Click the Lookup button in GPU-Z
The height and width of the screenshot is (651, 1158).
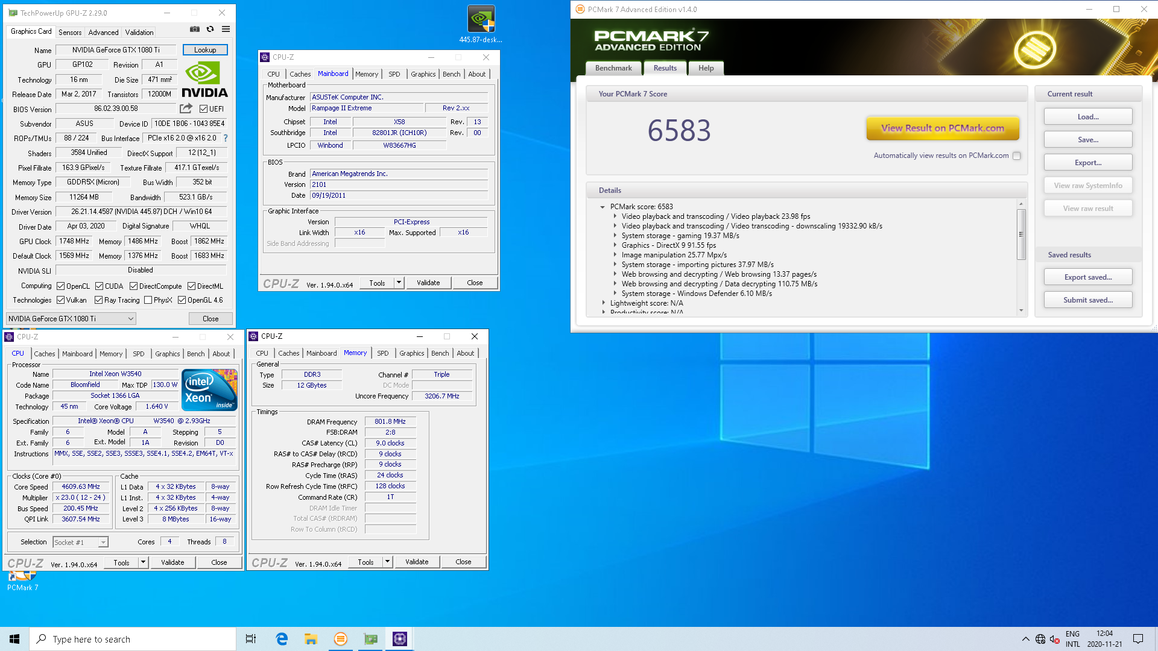(205, 50)
